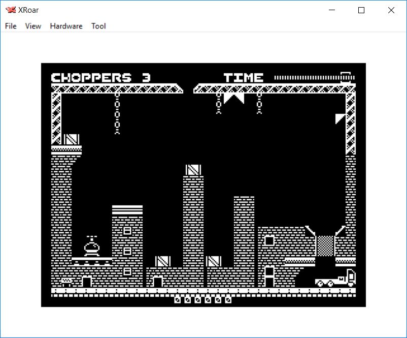Click the pennant hanging between the two short chains
Screen dimensions: 407x338
(x=234, y=98)
